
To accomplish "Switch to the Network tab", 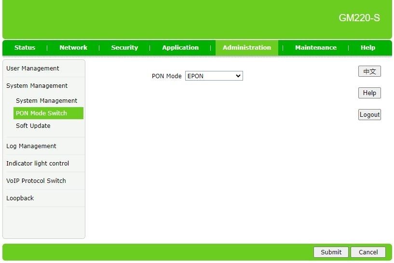I will click(x=73, y=48).
